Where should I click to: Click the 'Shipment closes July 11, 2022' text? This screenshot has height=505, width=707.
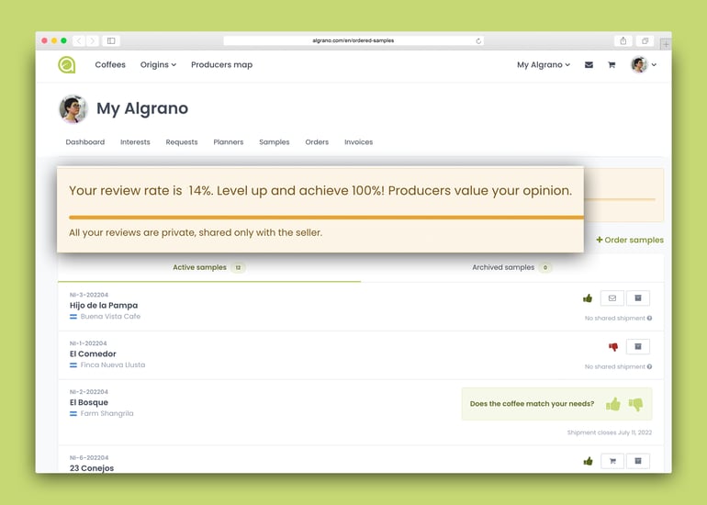(x=609, y=432)
